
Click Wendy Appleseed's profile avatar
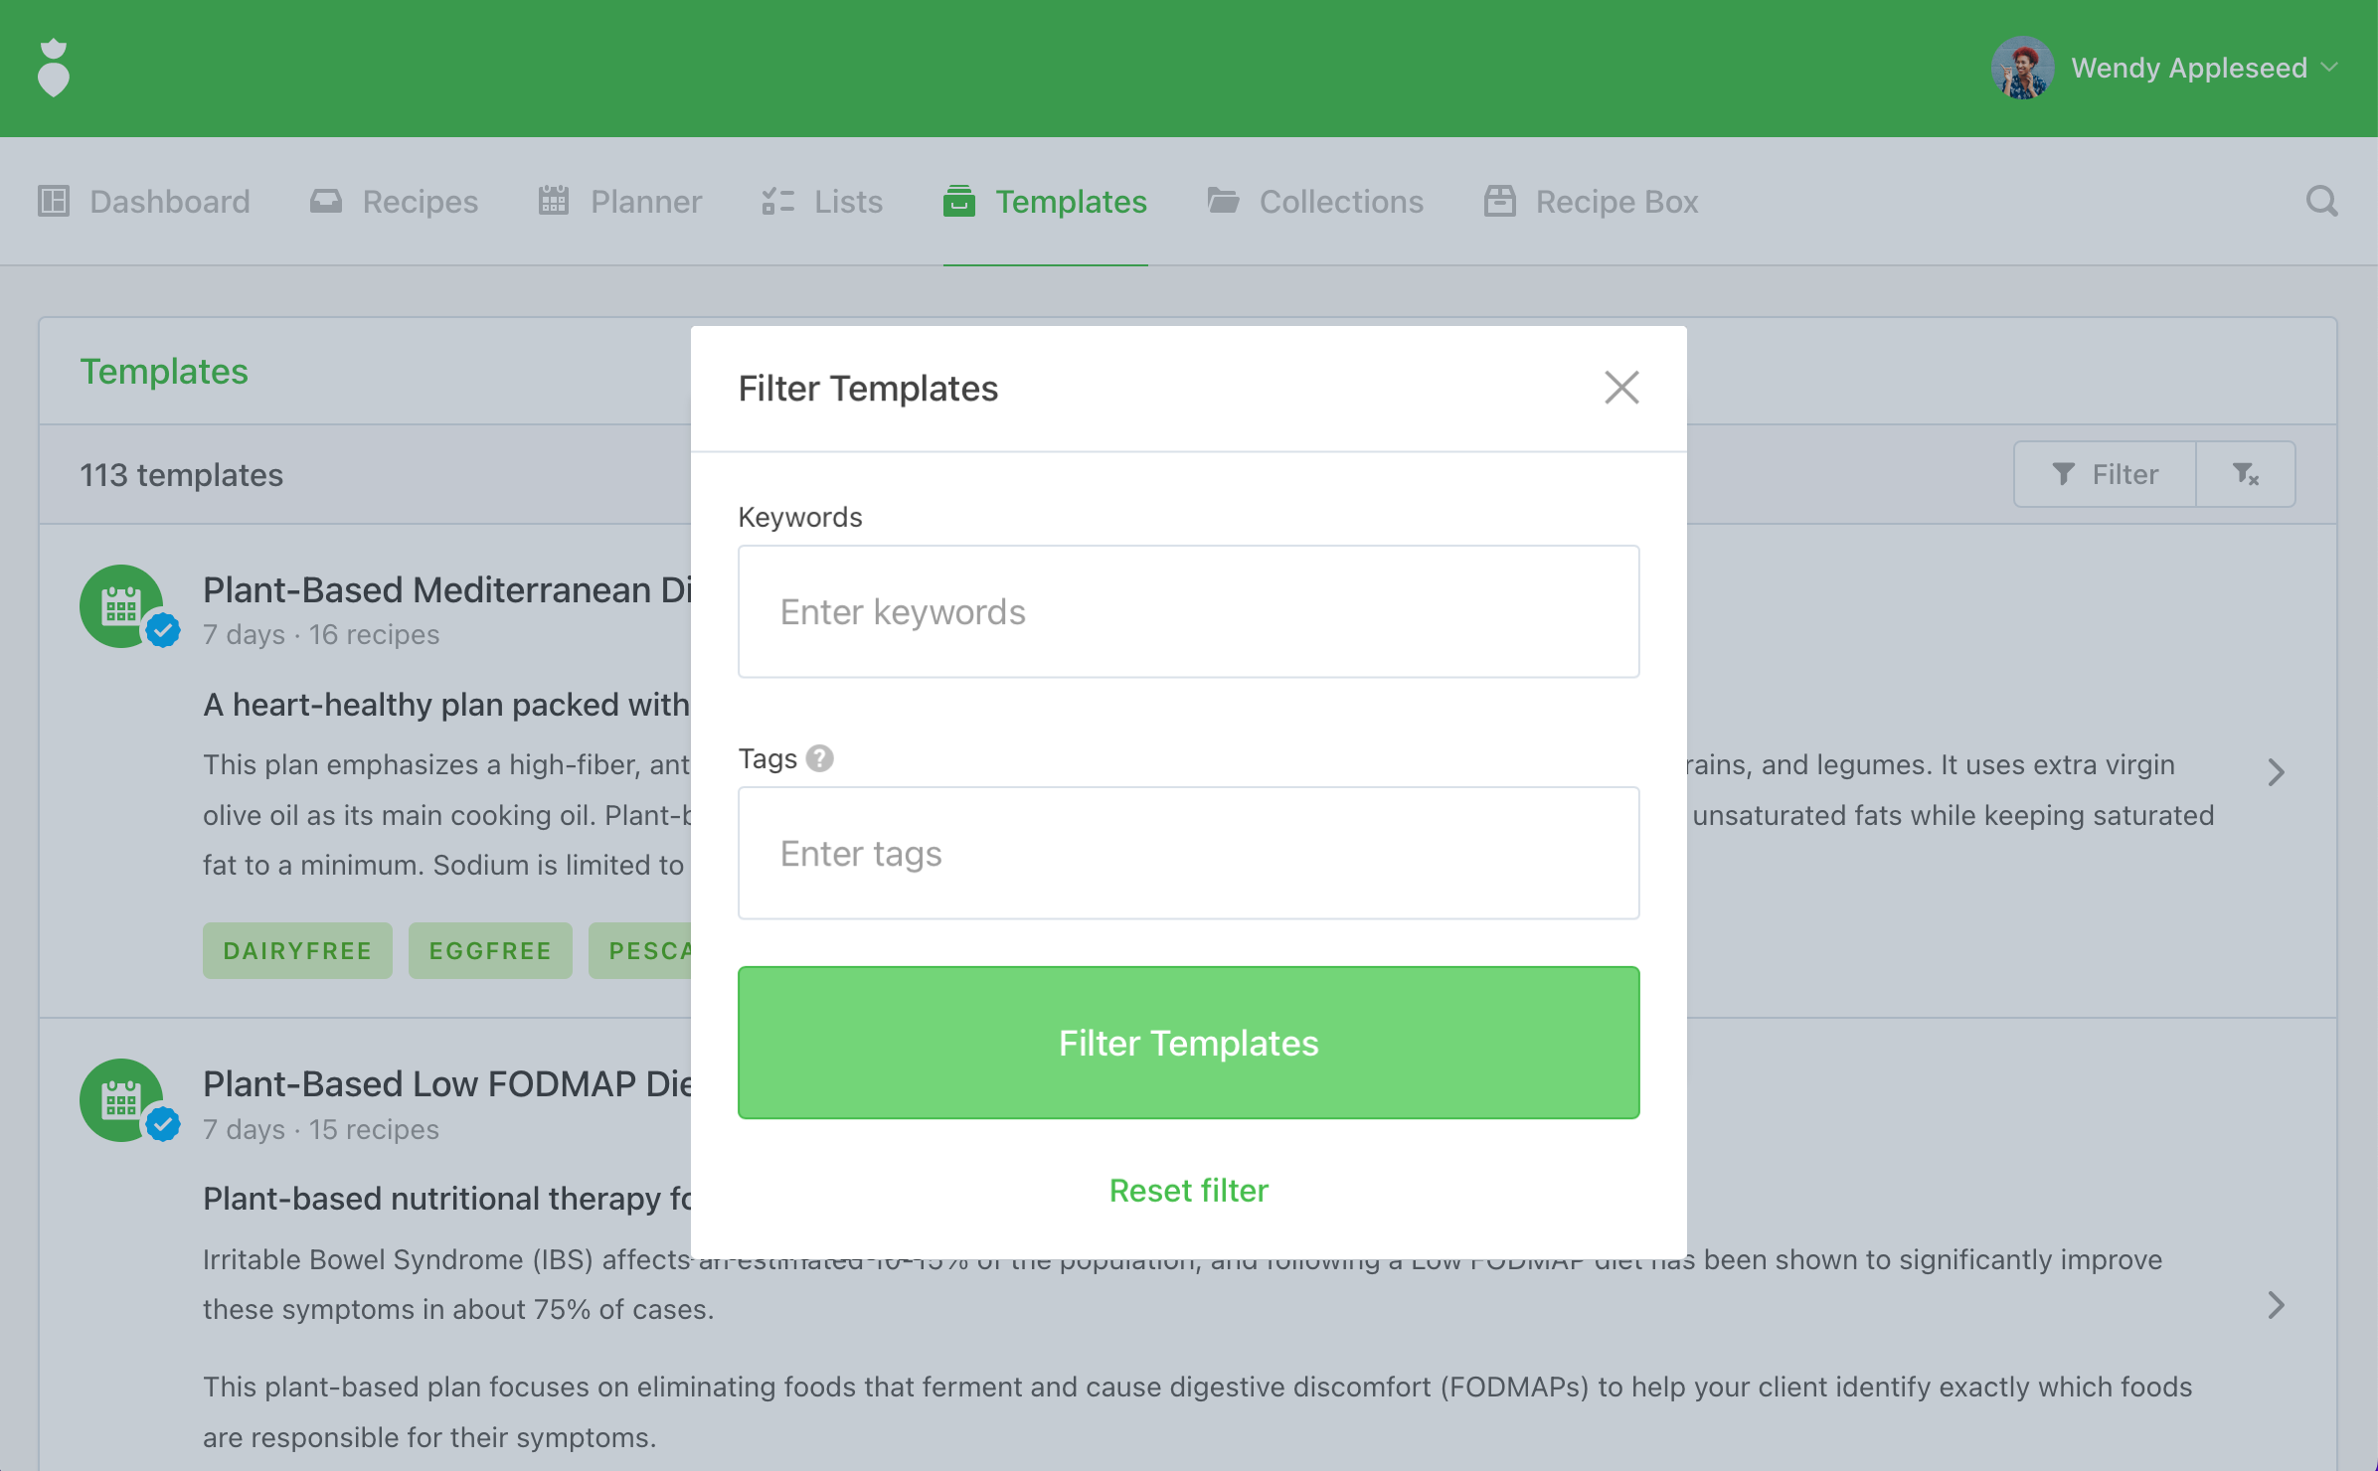(2022, 68)
